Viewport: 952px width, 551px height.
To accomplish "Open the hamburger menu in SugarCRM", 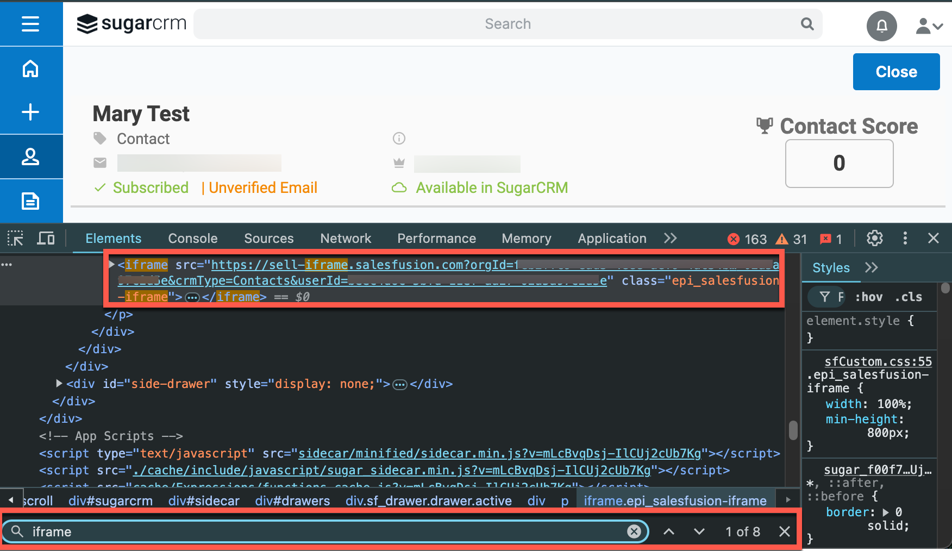I will coord(30,24).
